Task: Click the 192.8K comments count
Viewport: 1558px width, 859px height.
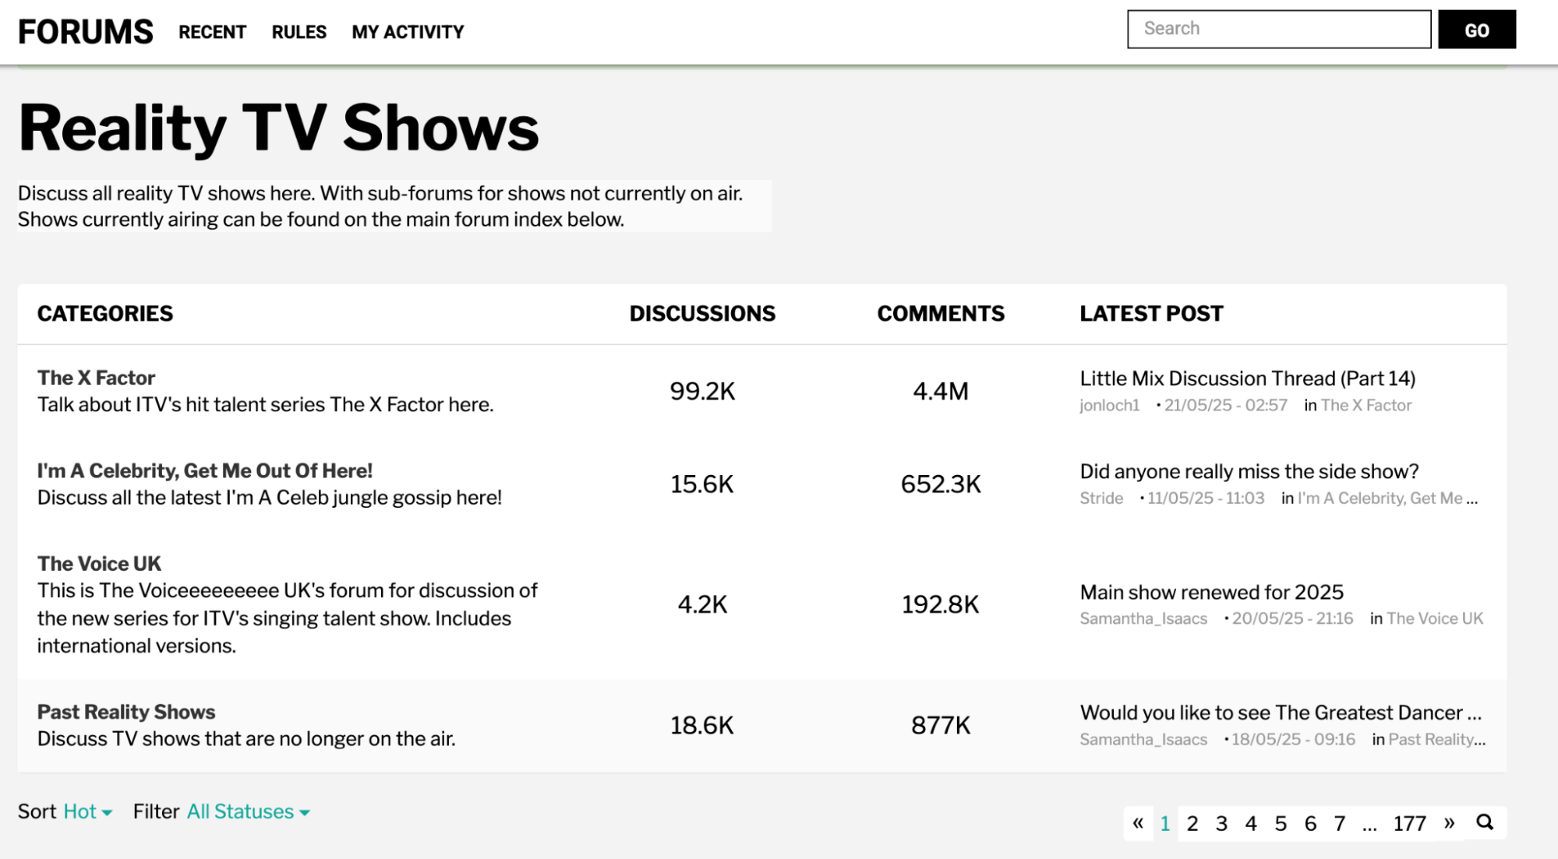Action: tap(941, 604)
